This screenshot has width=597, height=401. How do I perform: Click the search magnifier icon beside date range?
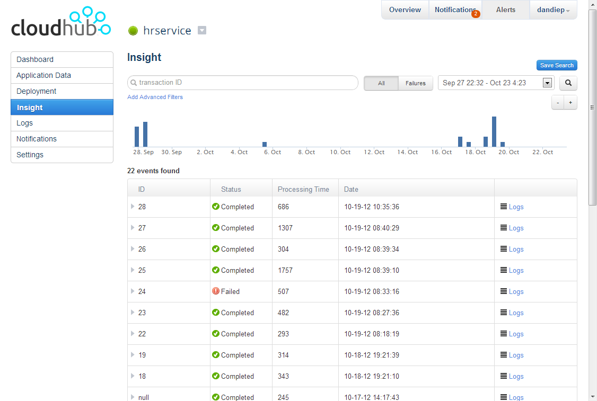click(567, 83)
